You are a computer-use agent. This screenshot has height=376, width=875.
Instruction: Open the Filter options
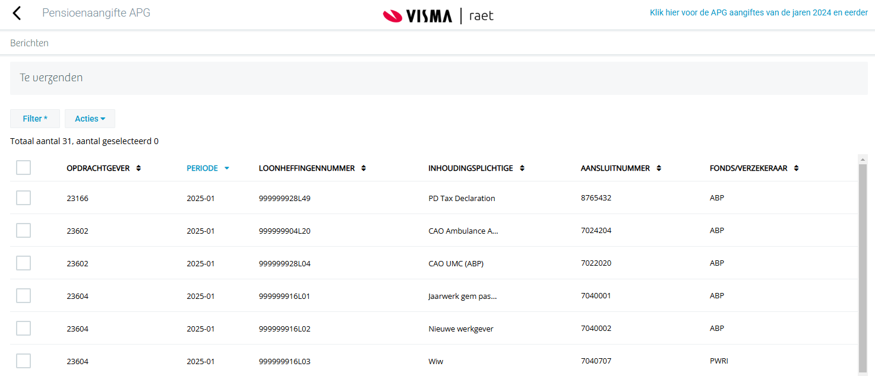(34, 118)
